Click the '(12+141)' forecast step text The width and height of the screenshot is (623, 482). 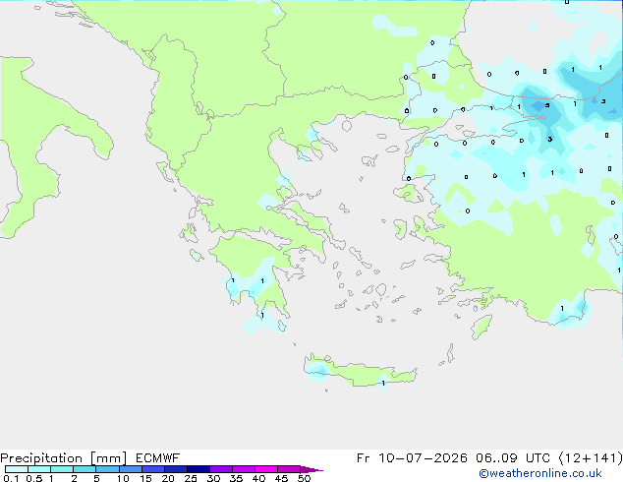click(x=591, y=458)
